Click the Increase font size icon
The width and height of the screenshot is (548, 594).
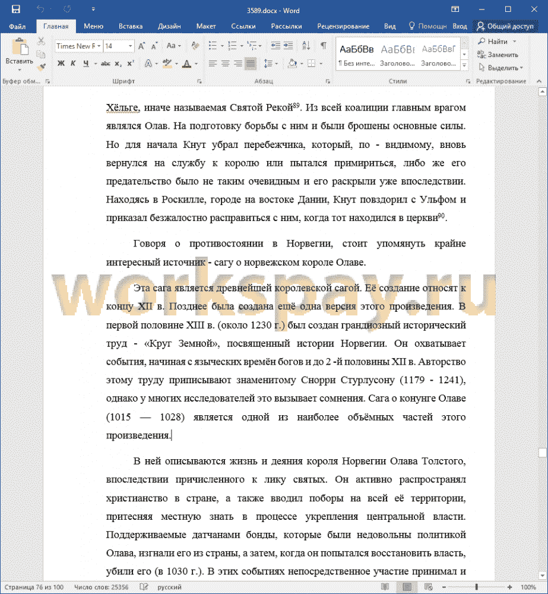click(142, 46)
